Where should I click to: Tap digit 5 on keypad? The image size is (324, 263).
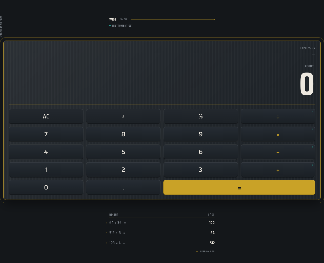(123, 152)
